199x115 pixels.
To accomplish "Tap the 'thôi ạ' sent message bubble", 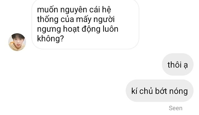I will tap(178, 64).
